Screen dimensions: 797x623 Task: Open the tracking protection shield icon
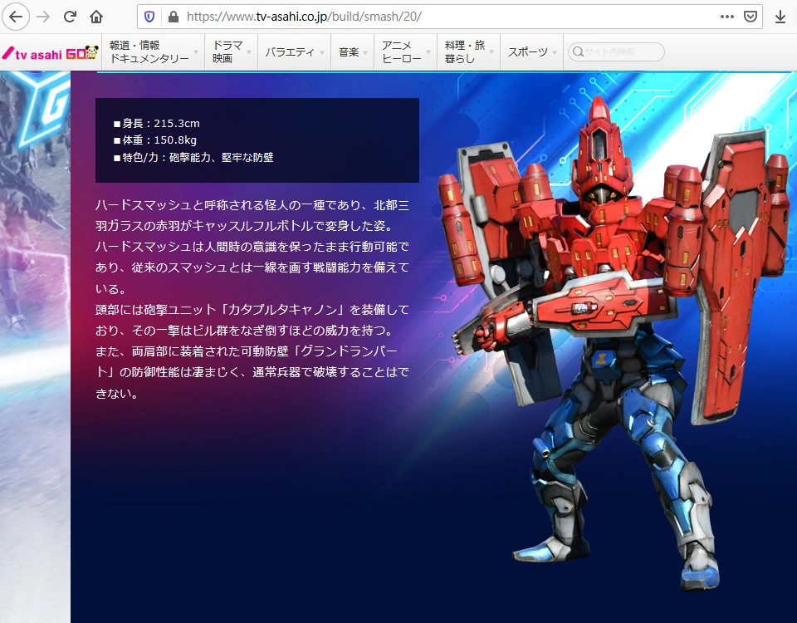coord(149,17)
